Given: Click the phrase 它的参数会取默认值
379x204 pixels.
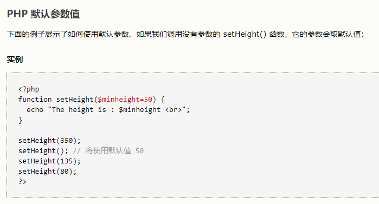Looking at the screenshot, I should pyautogui.click(x=326, y=34).
